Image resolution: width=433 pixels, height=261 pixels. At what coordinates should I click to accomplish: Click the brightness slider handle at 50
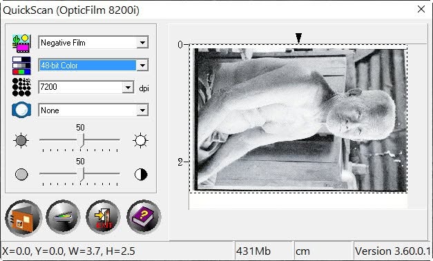click(80, 141)
